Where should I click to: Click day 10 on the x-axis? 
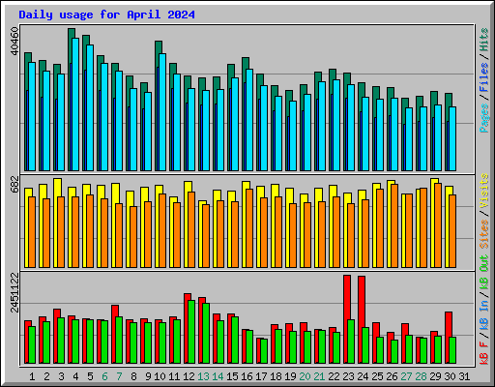click(160, 376)
